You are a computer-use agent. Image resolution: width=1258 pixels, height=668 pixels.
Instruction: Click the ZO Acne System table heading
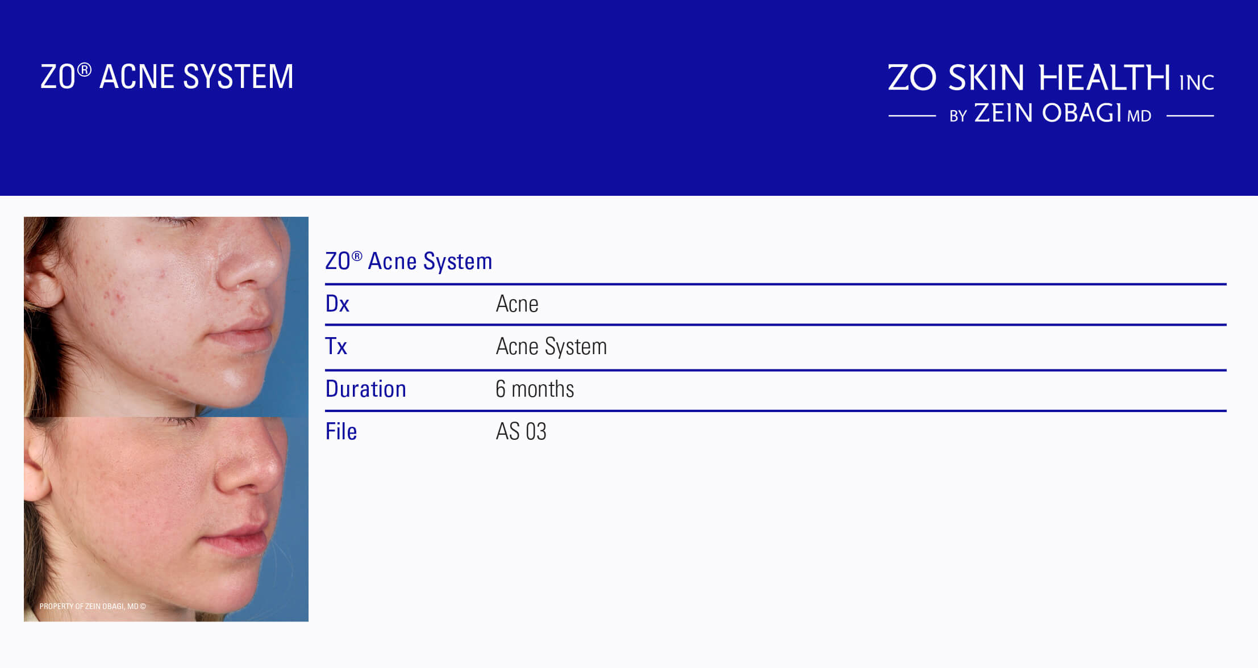pos(409,262)
